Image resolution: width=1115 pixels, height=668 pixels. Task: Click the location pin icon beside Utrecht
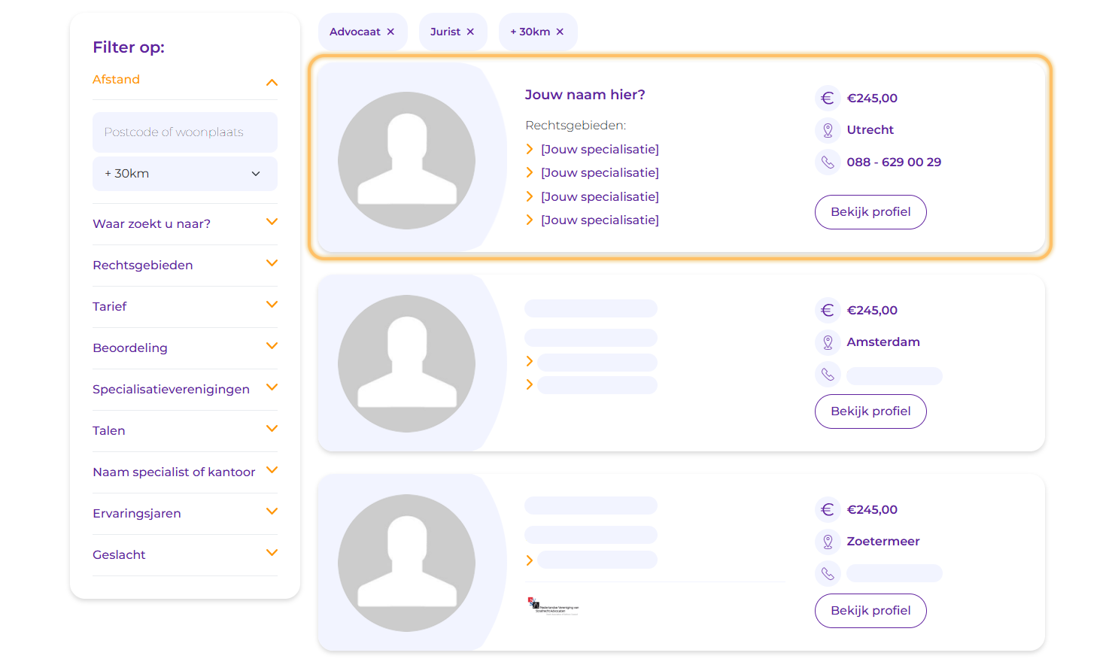827,130
